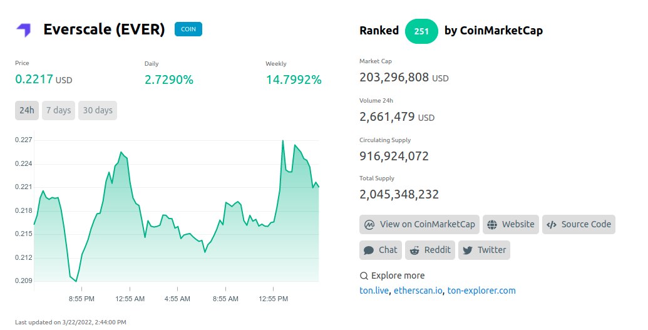Select the 24h chart range
The height and width of the screenshot is (330, 648).
pos(27,110)
